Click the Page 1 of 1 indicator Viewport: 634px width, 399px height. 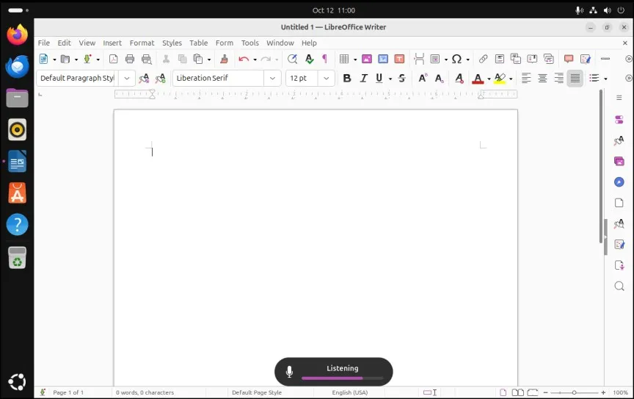[68, 392]
